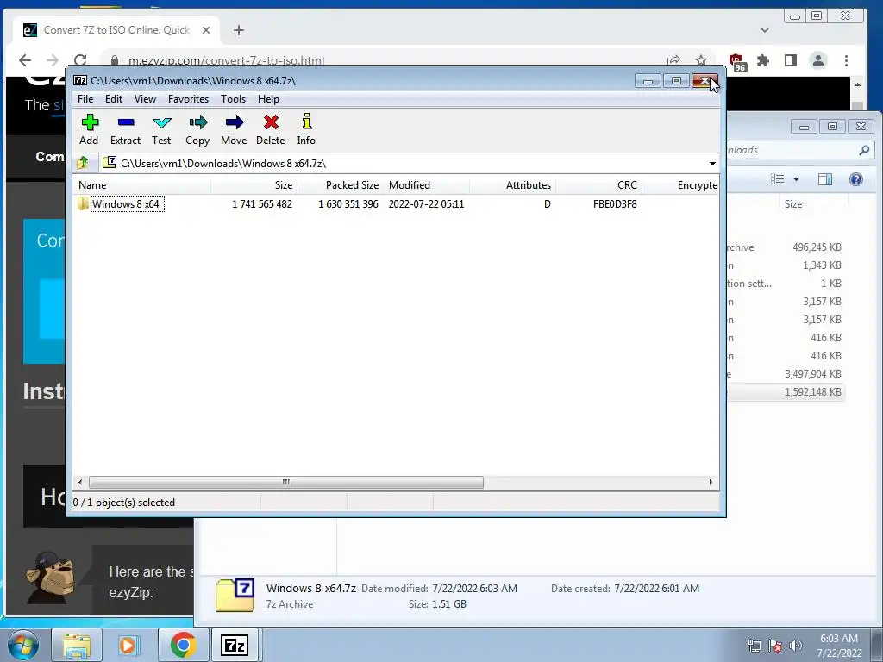Sort by Size column in 7-Zip
The width and height of the screenshot is (883, 662).
coord(254,185)
